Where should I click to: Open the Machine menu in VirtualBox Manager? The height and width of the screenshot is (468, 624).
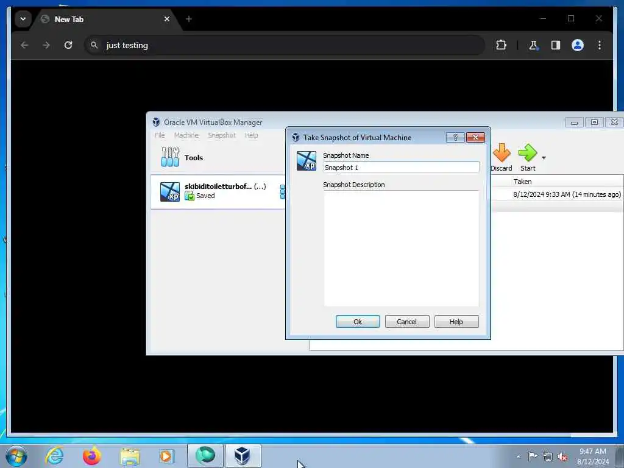[186, 135]
